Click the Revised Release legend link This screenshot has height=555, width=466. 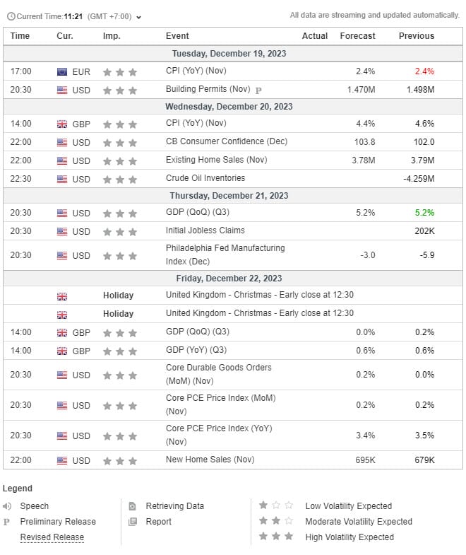52,537
